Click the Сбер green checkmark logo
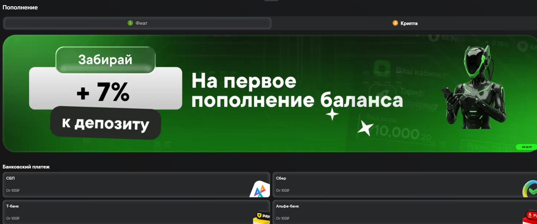This screenshot has width=537, height=224. (x=530, y=189)
